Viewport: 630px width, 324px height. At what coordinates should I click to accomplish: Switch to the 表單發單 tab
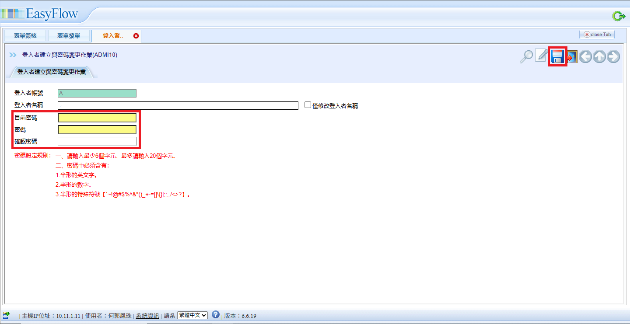pos(69,35)
